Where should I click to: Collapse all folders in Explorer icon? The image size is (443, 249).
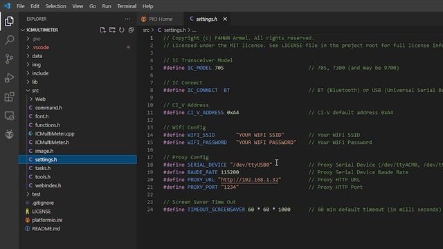click(131, 30)
